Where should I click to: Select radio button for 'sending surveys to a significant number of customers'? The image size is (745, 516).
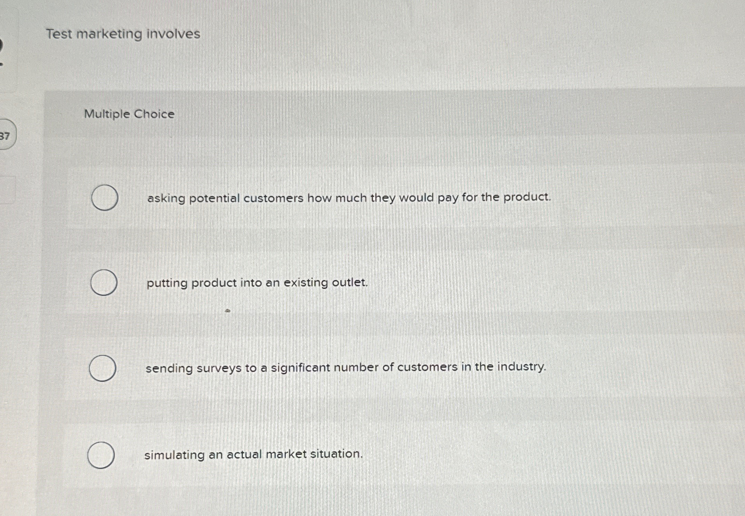102,368
